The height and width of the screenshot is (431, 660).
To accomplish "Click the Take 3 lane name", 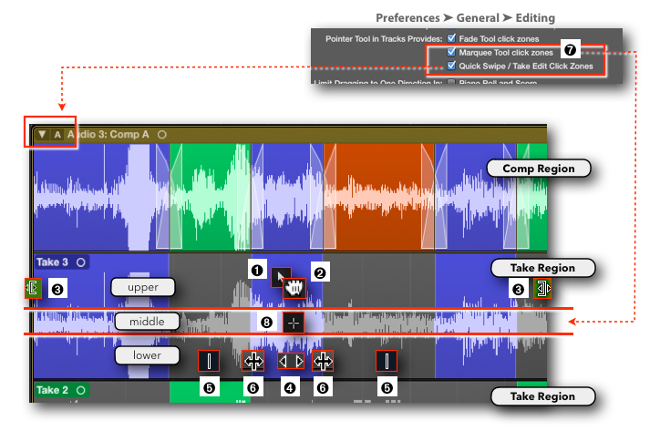I will coord(52,262).
